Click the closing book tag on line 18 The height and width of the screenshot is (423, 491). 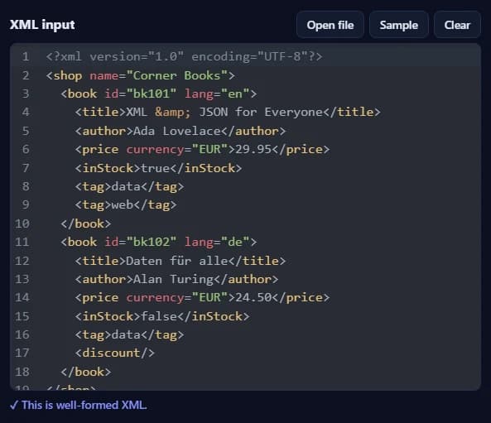click(x=86, y=372)
